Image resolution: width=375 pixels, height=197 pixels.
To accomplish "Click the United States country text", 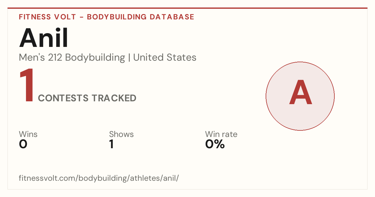I will point(165,58).
